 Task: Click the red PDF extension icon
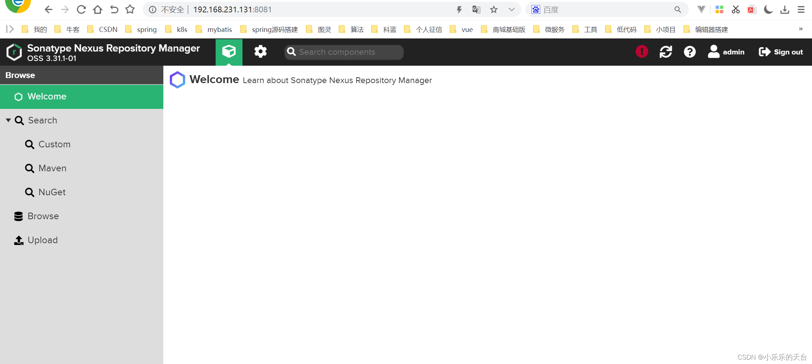click(x=752, y=10)
